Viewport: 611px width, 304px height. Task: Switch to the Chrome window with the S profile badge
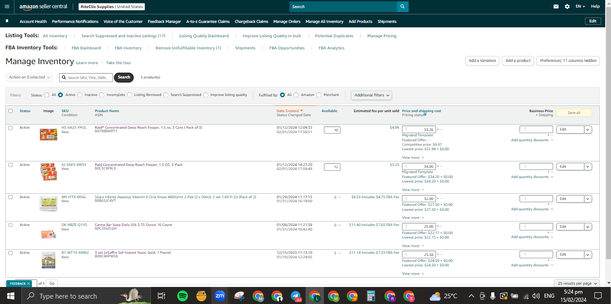tap(409, 296)
